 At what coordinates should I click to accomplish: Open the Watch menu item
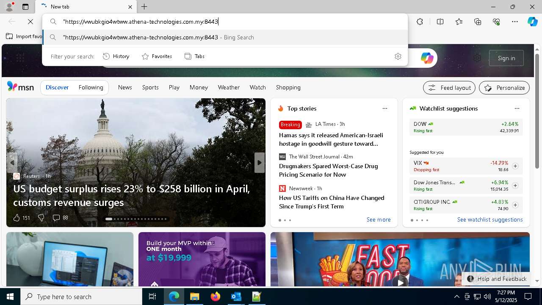pyautogui.click(x=257, y=87)
